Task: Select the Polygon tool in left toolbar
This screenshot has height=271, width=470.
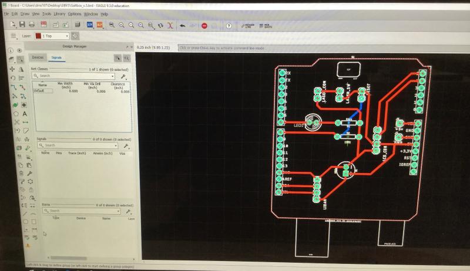Action: point(15,114)
